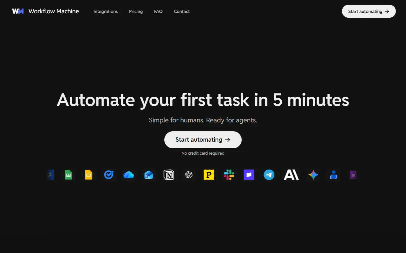Go to the FAQ nav item
Image resolution: width=406 pixels, height=253 pixels.
pos(158,11)
